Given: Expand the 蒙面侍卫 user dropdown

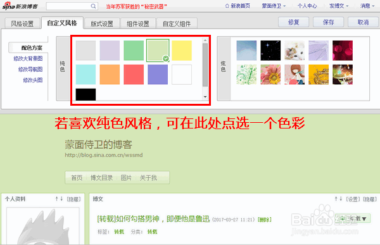Looking at the screenshot, I should [274, 6].
